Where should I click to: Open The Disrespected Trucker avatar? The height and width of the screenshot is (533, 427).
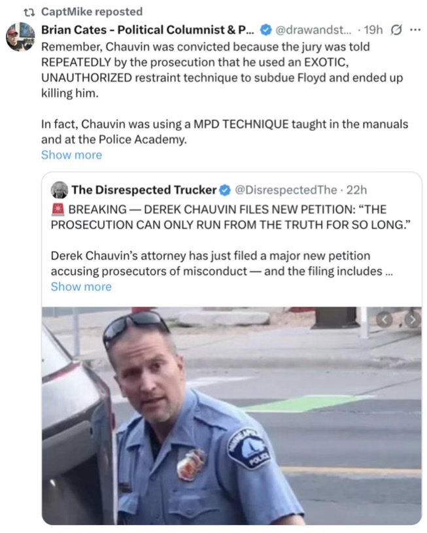point(60,190)
